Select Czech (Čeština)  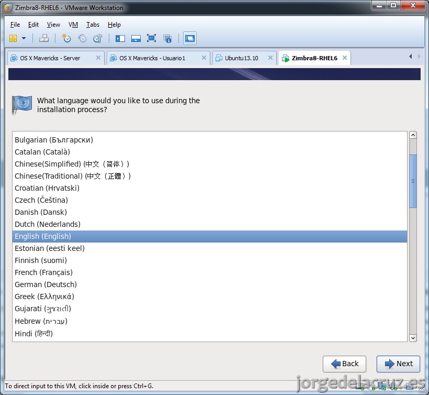[x=210, y=200]
